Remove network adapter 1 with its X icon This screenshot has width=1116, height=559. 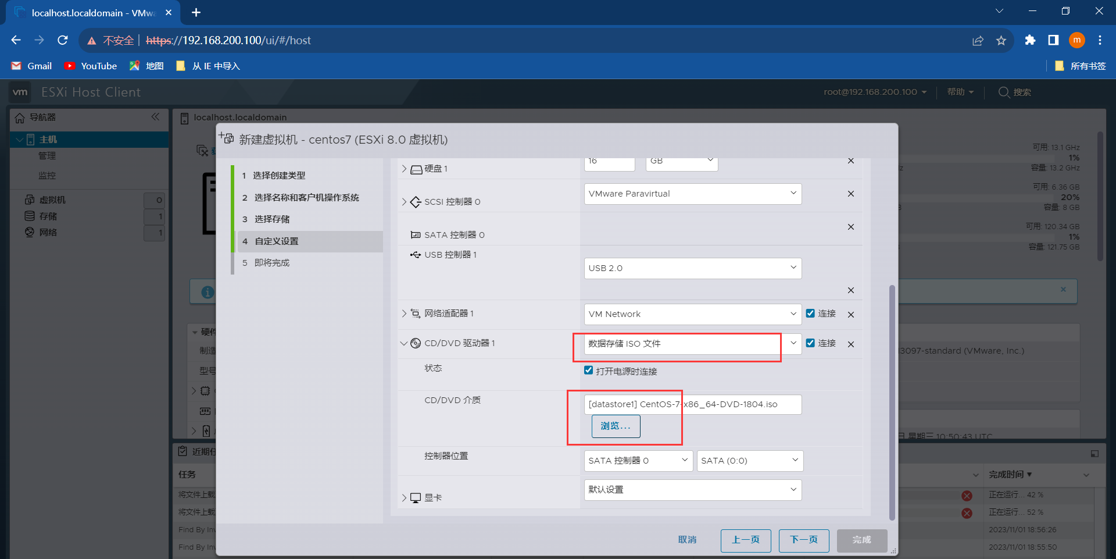click(x=850, y=315)
